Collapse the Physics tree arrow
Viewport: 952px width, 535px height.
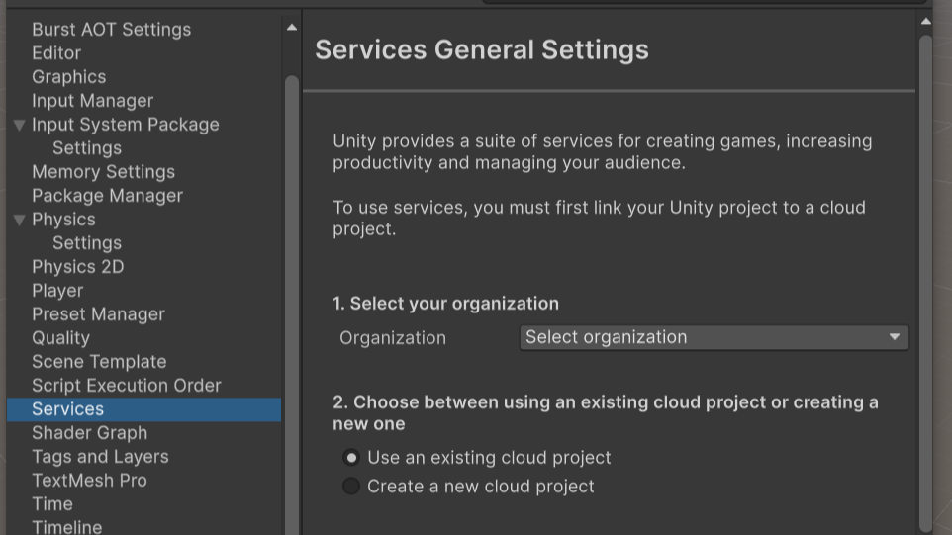19,220
